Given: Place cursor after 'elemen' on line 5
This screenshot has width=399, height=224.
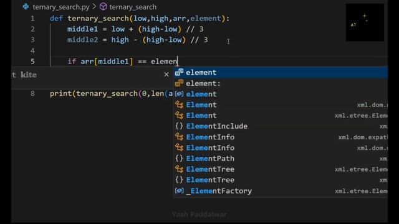Looking at the screenshot, I should [178, 61].
